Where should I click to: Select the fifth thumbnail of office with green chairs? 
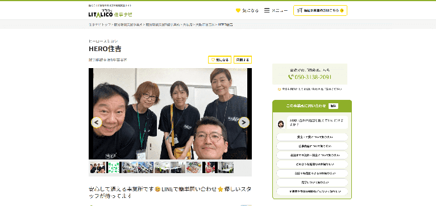tap(162, 167)
